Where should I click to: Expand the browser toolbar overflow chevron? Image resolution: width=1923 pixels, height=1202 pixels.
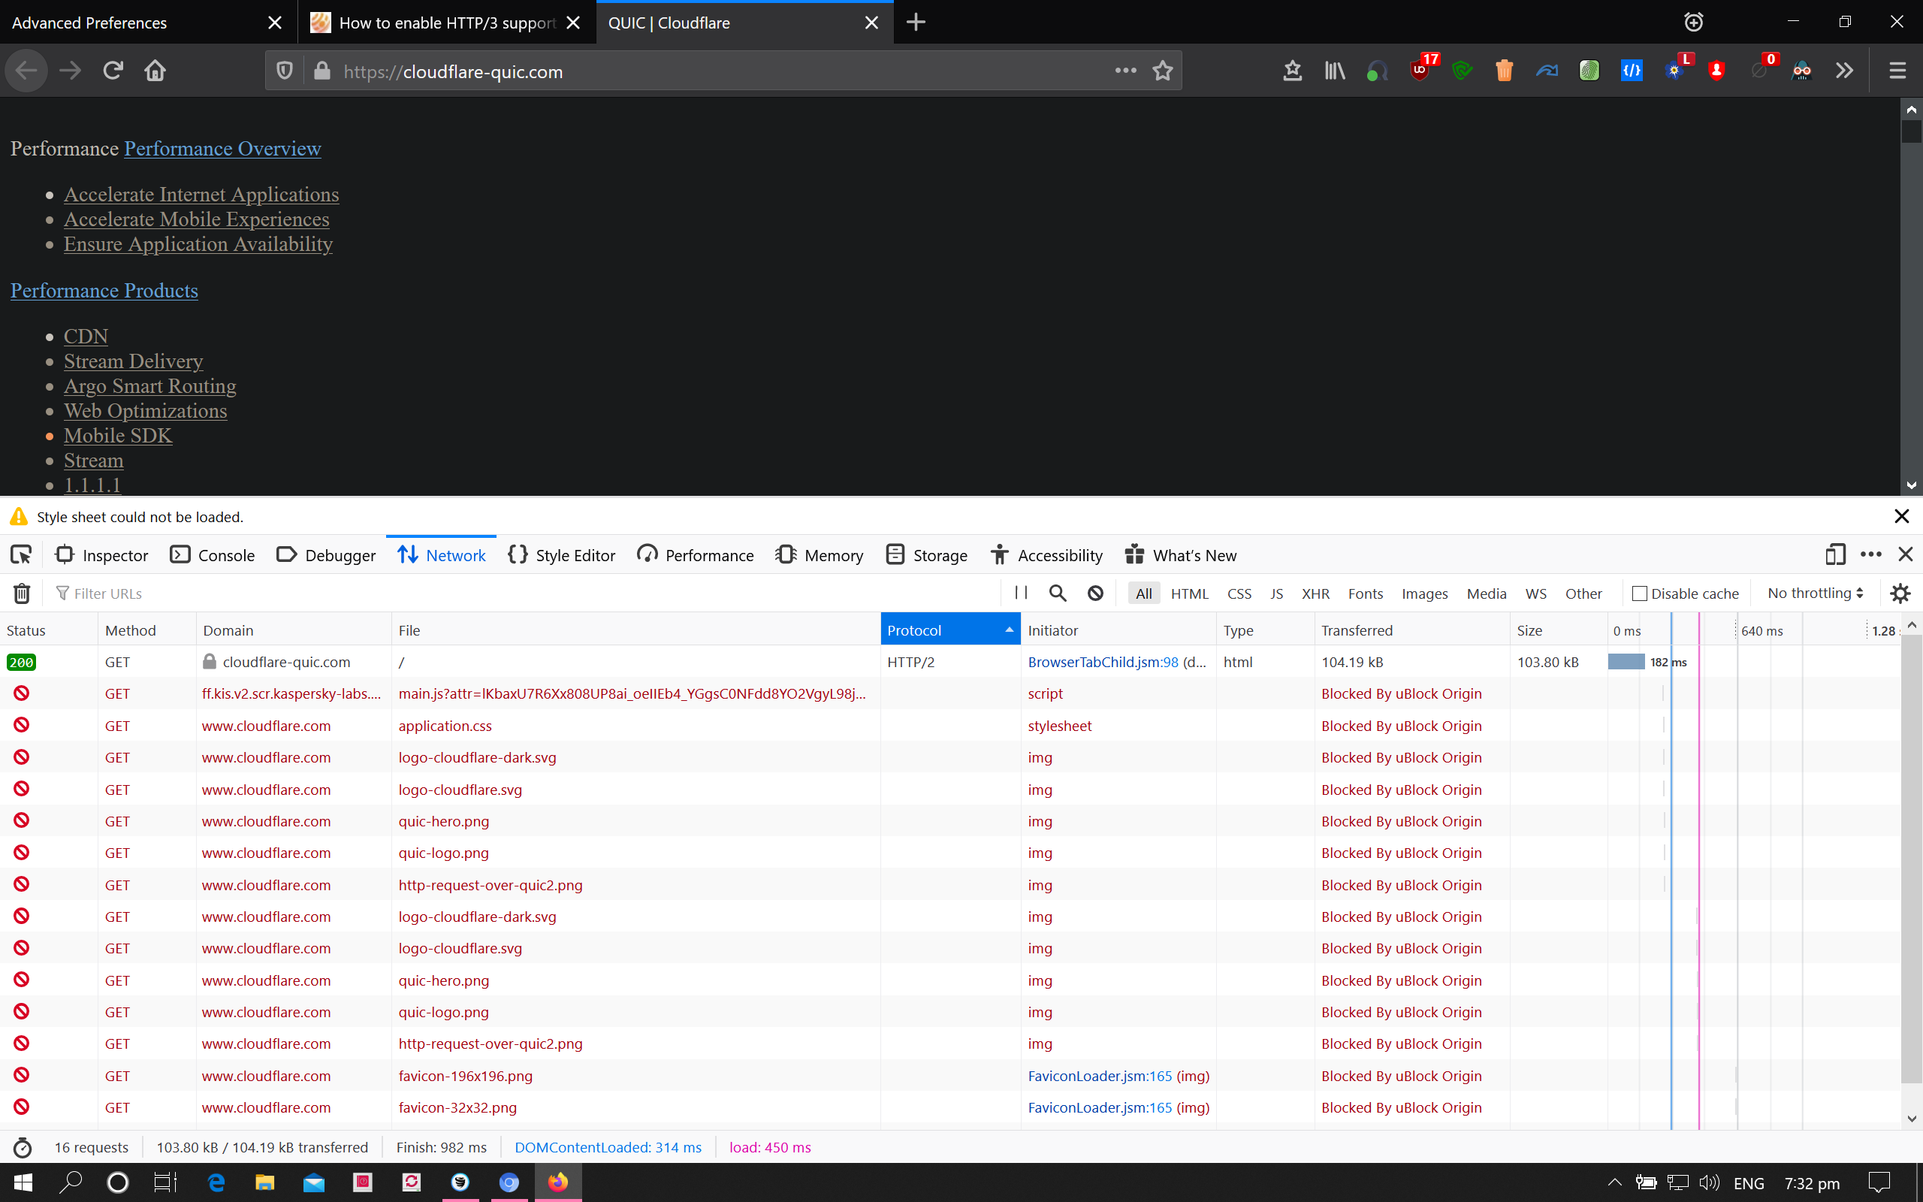click(x=1844, y=71)
